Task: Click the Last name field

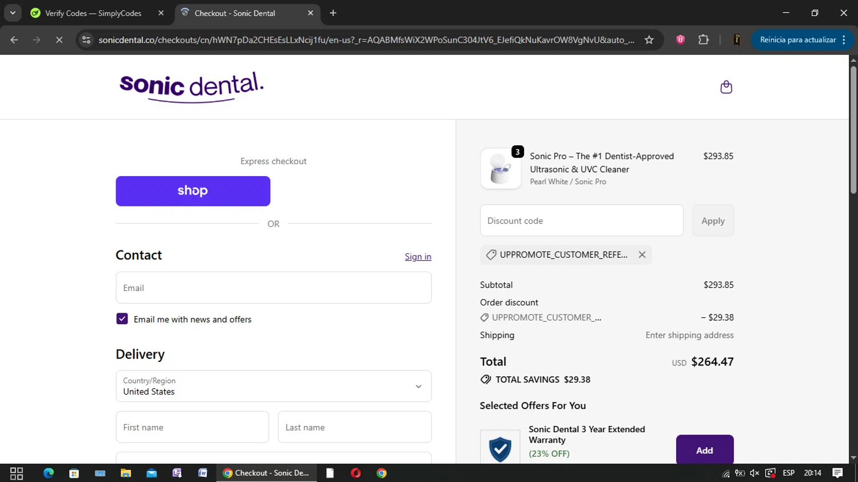Action: pos(355,427)
